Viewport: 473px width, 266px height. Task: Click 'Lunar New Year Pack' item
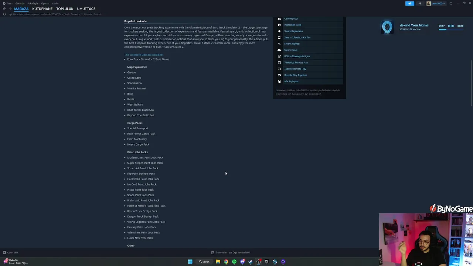140,238
